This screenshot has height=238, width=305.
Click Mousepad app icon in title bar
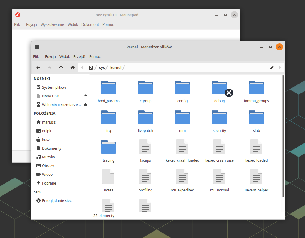[x=18, y=15]
